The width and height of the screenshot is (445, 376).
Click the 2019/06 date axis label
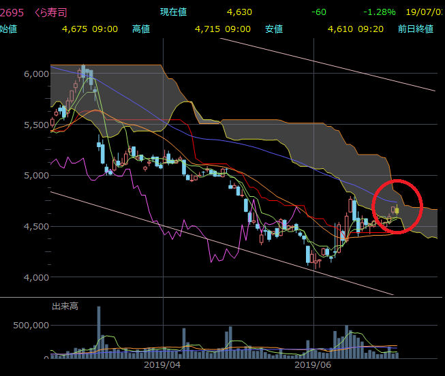(312, 365)
